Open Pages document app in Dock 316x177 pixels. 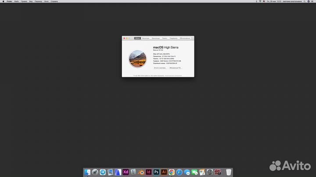(x=202, y=172)
